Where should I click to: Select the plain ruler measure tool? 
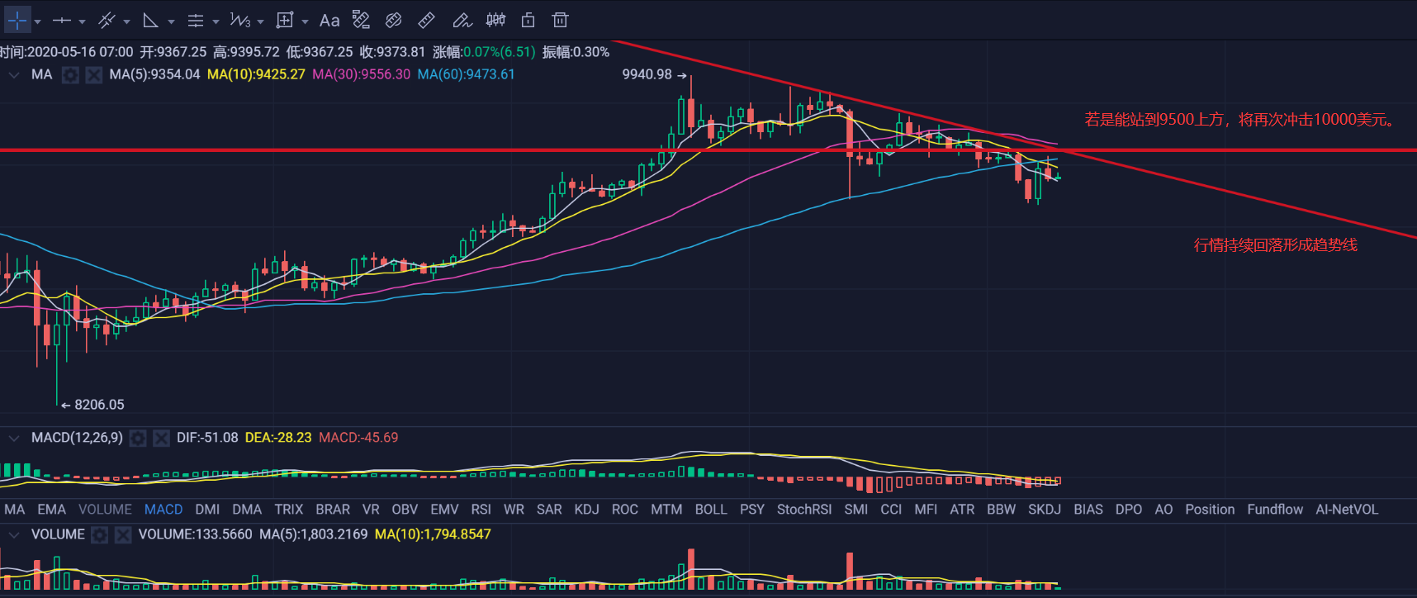pos(427,20)
